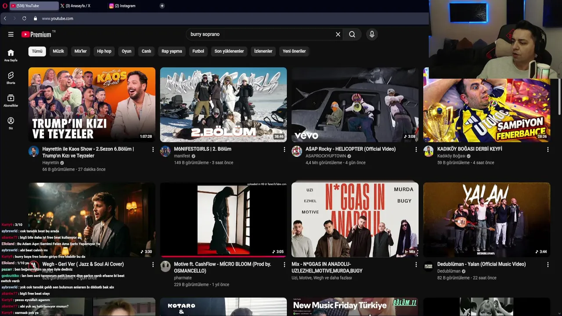Select the Müzik filter chip
The image size is (562, 316).
click(58, 51)
